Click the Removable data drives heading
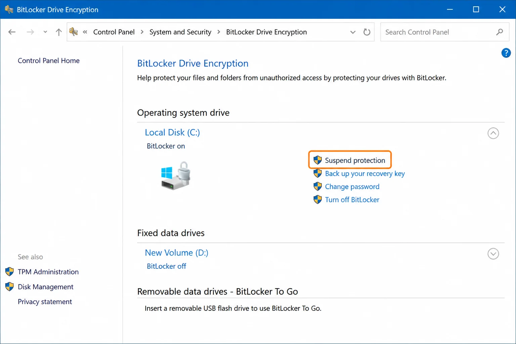Image resolution: width=516 pixels, height=344 pixels. (x=217, y=291)
